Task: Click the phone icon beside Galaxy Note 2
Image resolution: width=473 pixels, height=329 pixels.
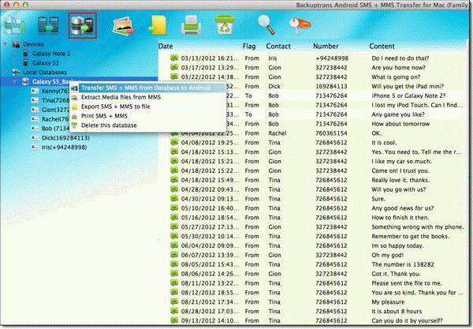Action: 26,54
